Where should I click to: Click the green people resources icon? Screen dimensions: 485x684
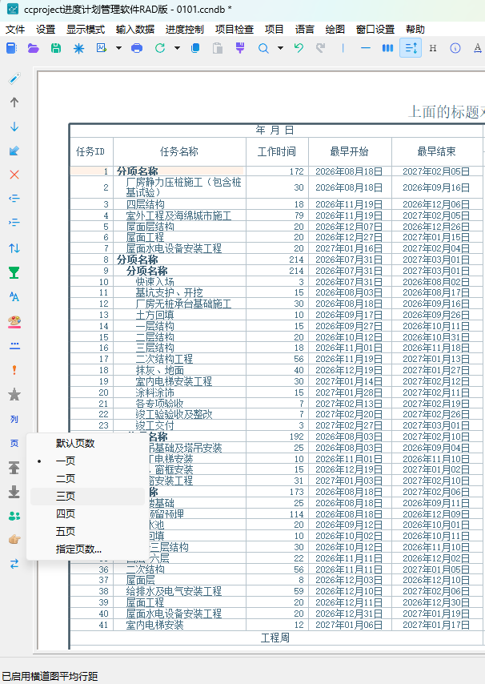point(14,516)
